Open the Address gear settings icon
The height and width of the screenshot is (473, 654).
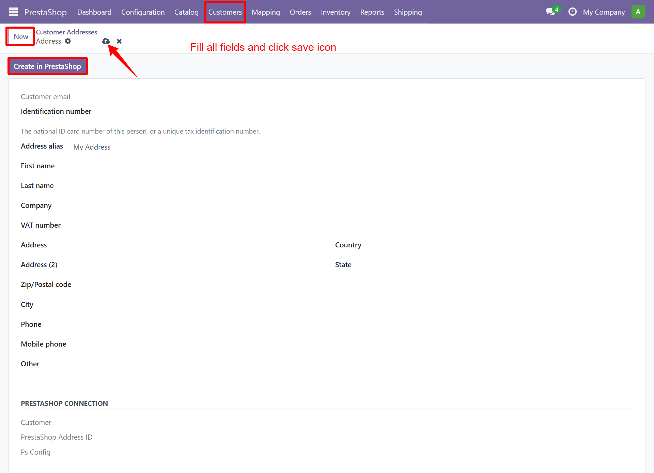coord(68,41)
